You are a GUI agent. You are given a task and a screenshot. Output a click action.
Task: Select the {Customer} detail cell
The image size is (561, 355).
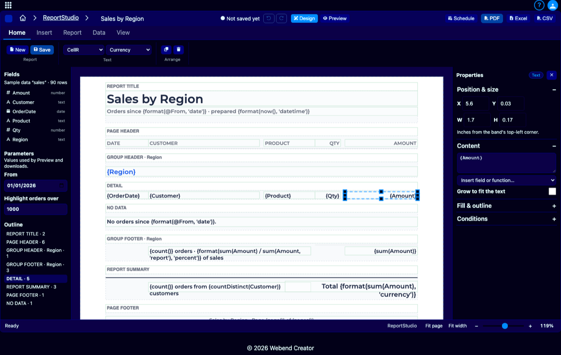[x=204, y=196]
